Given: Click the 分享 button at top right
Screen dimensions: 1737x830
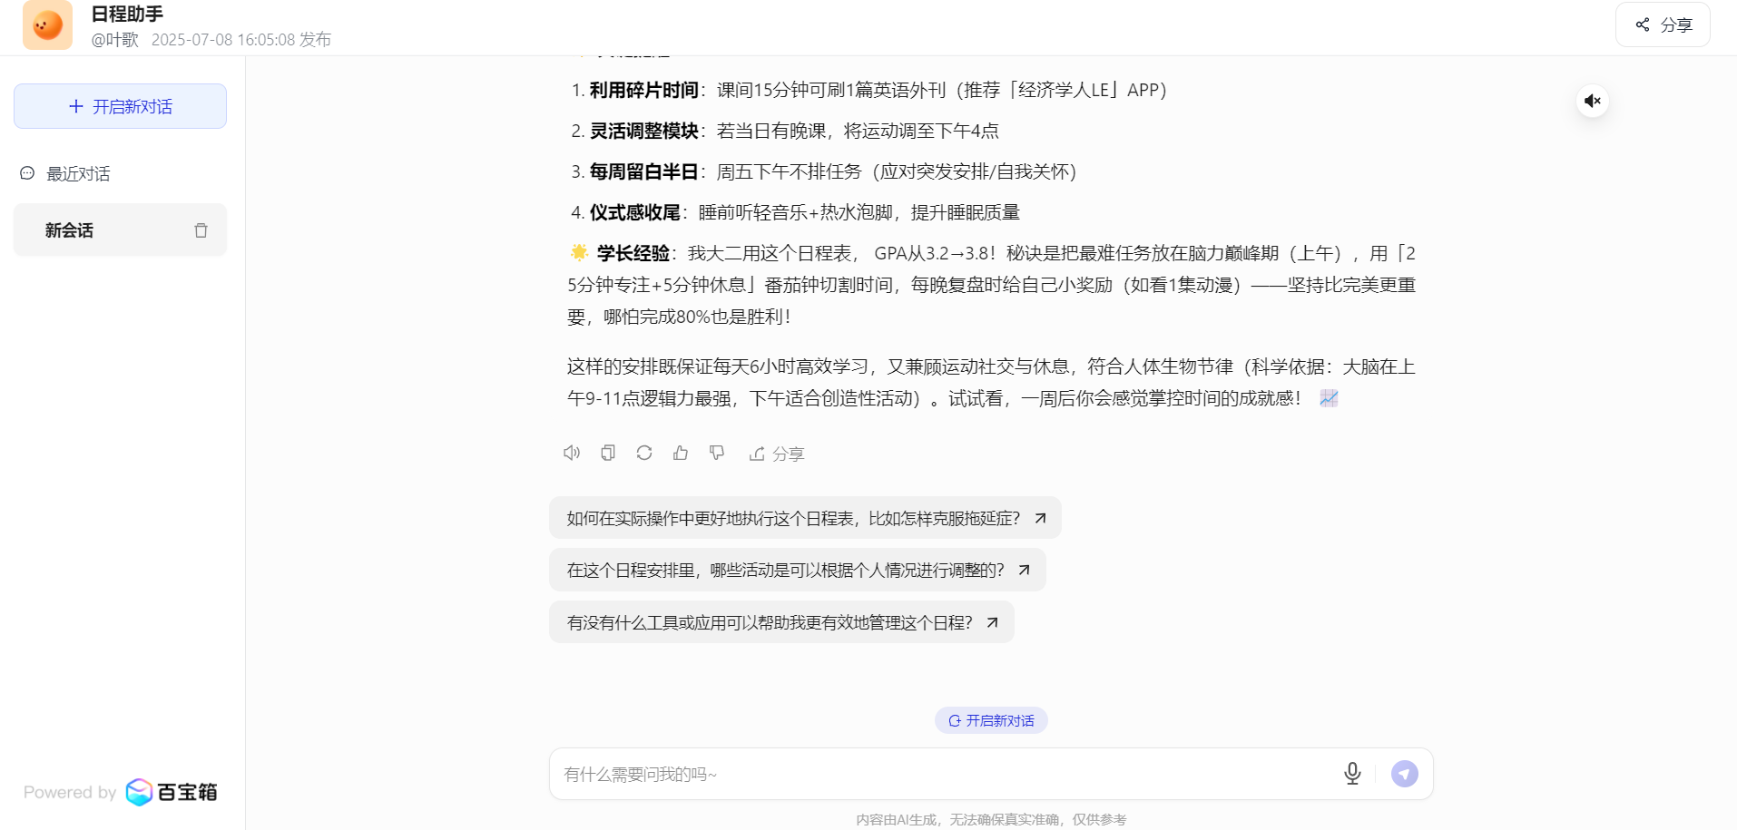Looking at the screenshot, I should click(x=1663, y=24).
